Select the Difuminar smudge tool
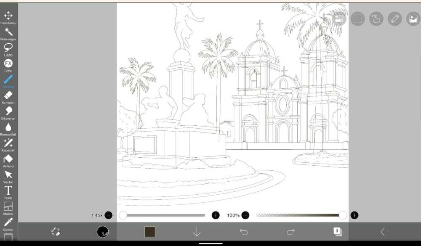The height and width of the screenshot is (246, 421). (8, 113)
